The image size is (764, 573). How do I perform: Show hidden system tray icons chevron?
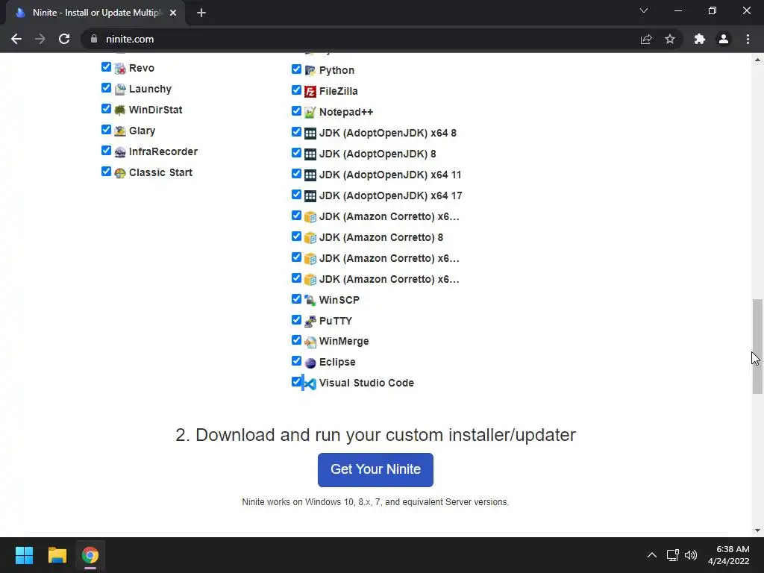652,555
